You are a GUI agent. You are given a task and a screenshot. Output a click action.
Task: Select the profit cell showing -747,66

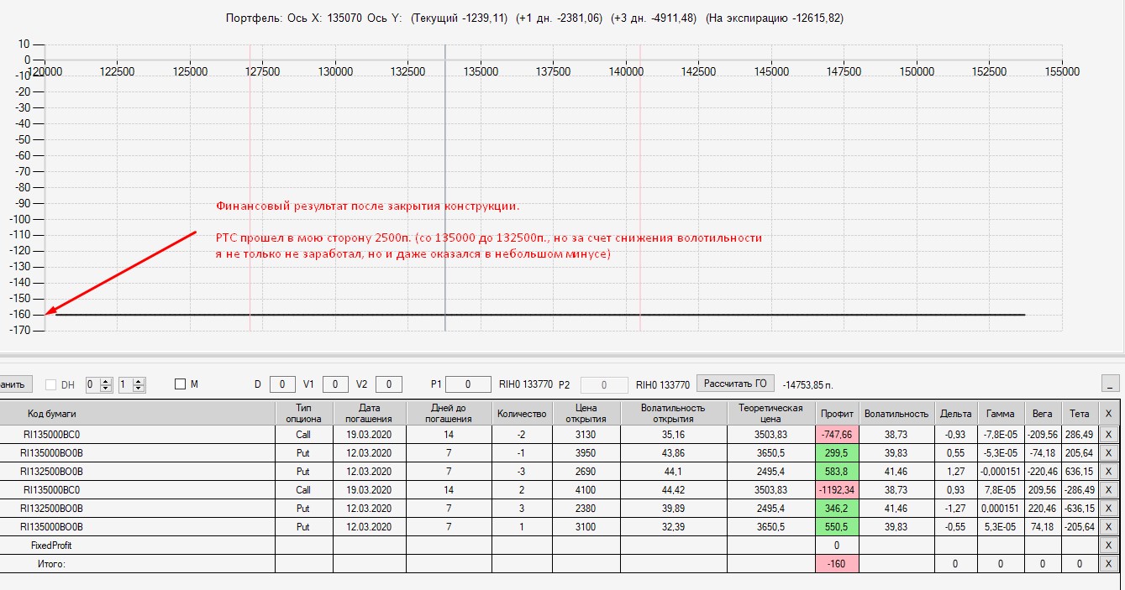pos(837,434)
